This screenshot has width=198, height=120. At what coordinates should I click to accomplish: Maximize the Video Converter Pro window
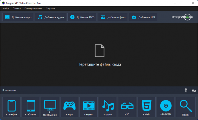tap(184, 3)
